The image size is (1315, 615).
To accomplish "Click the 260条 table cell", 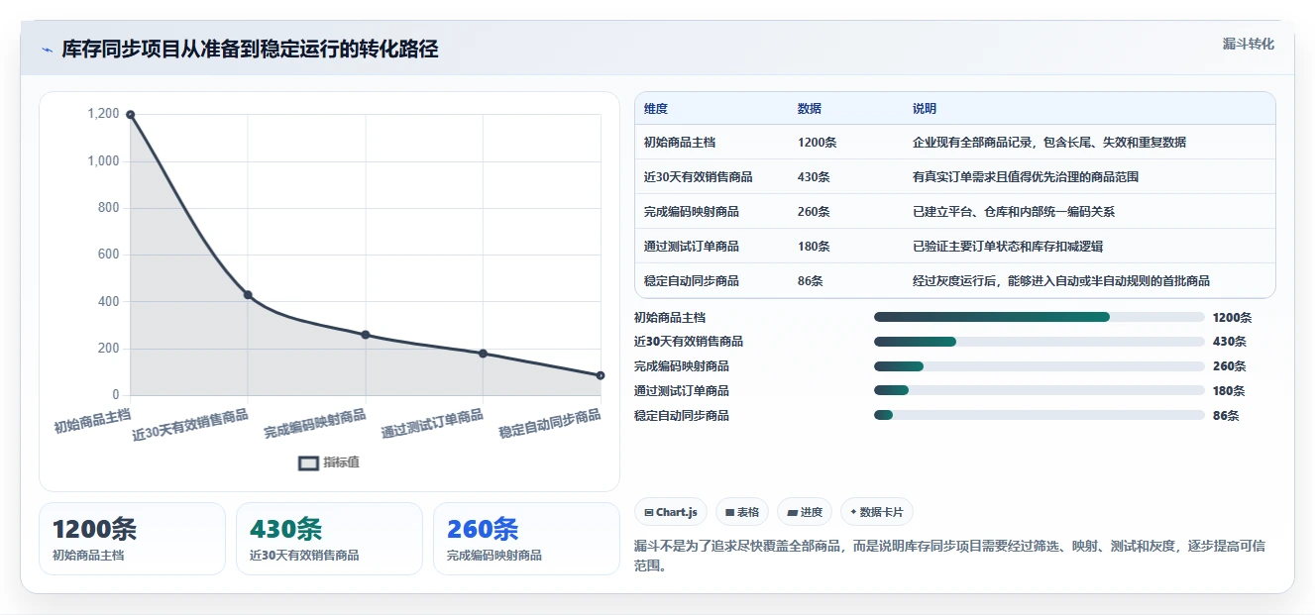I will click(x=815, y=212).
